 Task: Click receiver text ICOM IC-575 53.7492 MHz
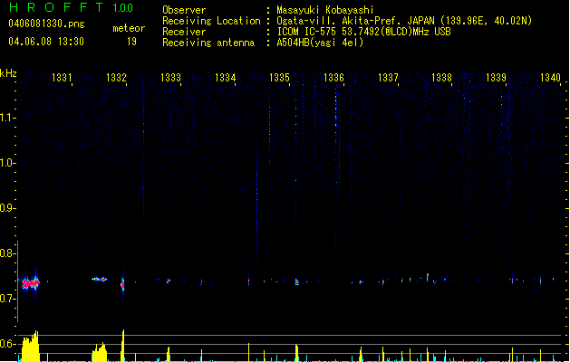pyautogui.click(x=363, y=32)
